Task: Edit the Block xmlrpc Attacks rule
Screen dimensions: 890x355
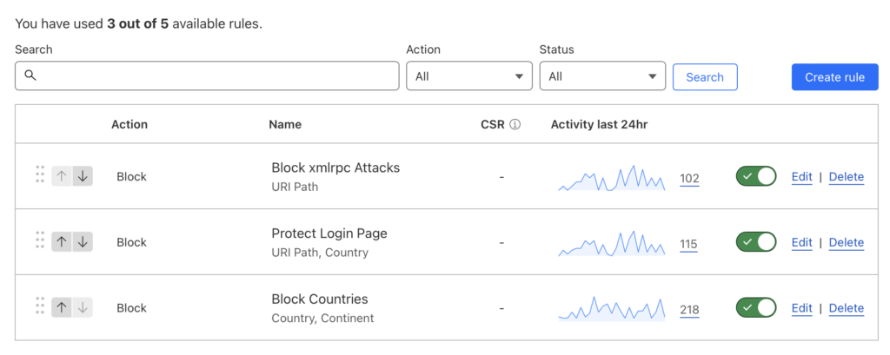Action: [x=802, y=177]
